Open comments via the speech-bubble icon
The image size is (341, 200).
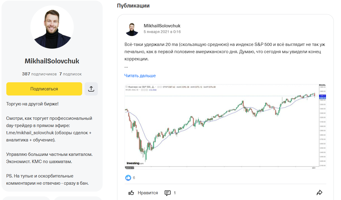point(168,193)
